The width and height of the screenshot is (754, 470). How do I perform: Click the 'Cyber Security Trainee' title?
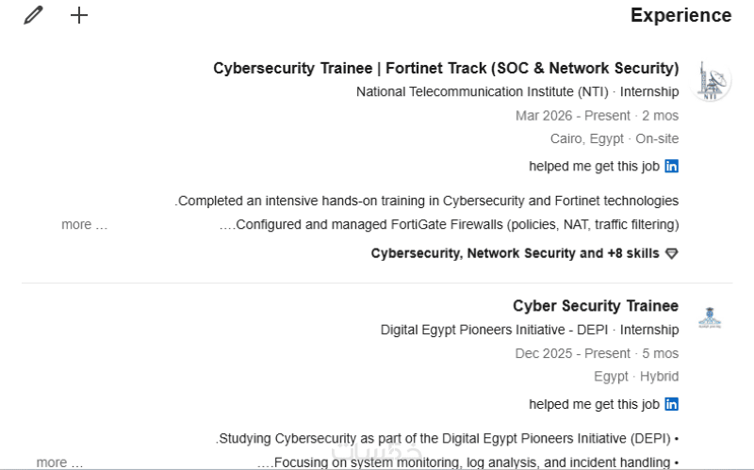point(595,305)
